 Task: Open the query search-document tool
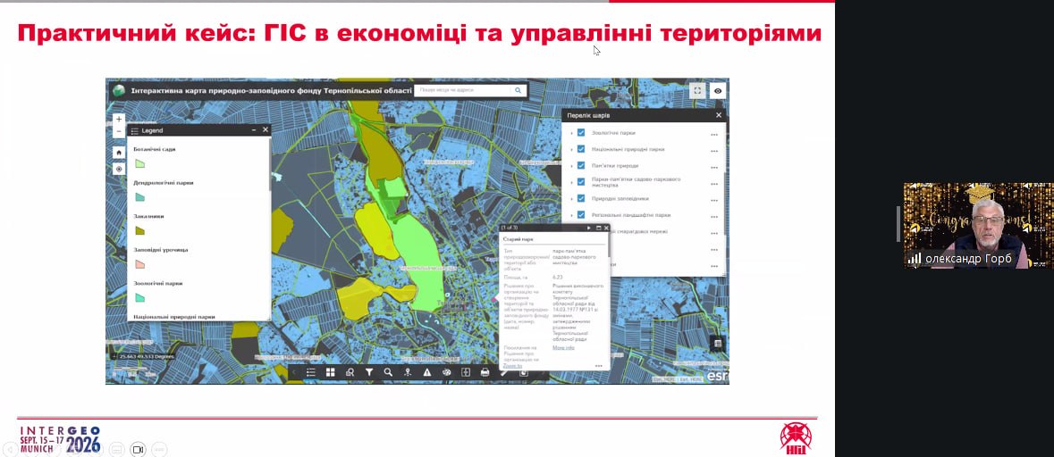(350, 372)
